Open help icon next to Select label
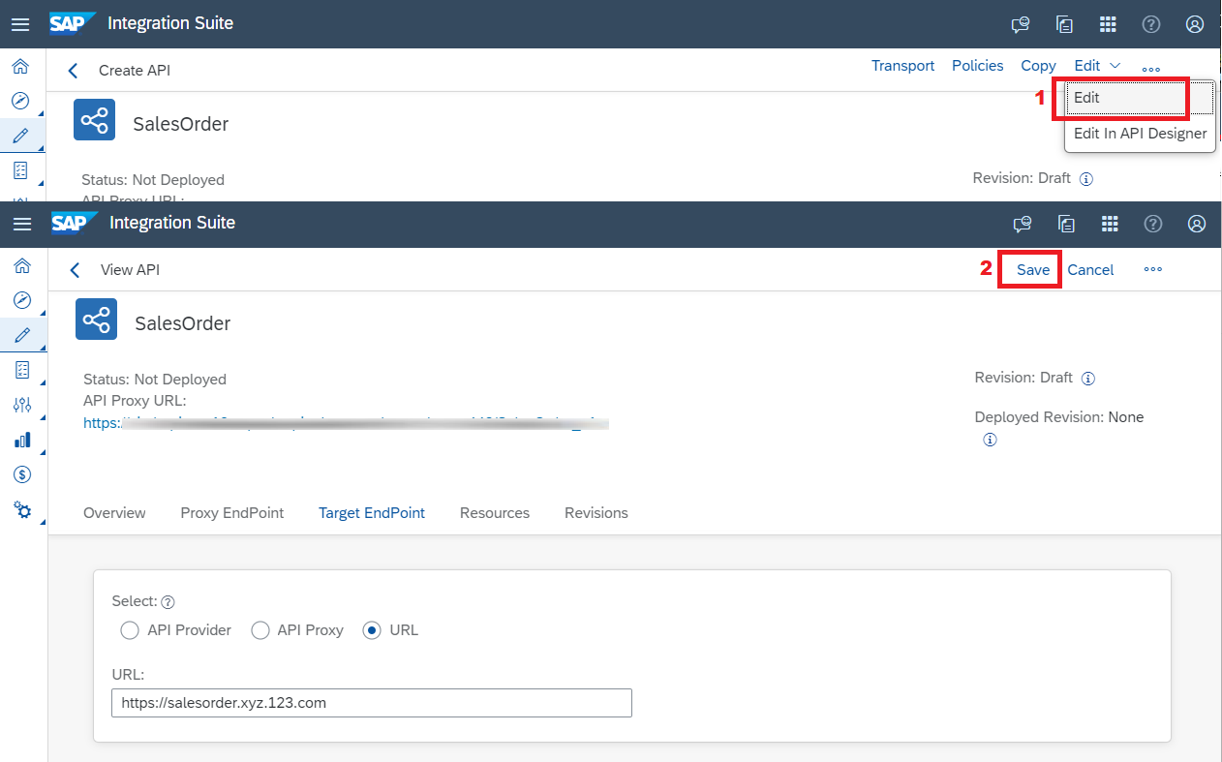 click(168, 601)
